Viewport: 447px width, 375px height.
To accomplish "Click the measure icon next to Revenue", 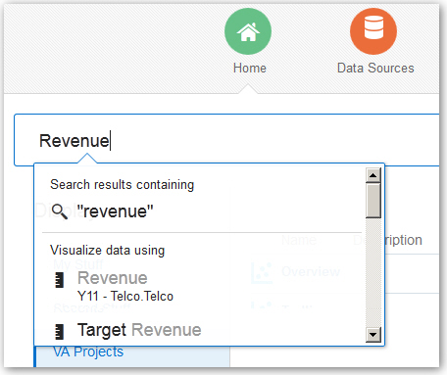I will pos(60,280).
